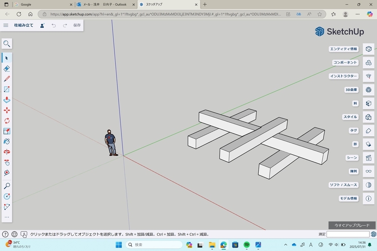The width and height of the screenshot is (377, 251).
Task: Open the Materials panel icon
Action: [x=368, y=103]
